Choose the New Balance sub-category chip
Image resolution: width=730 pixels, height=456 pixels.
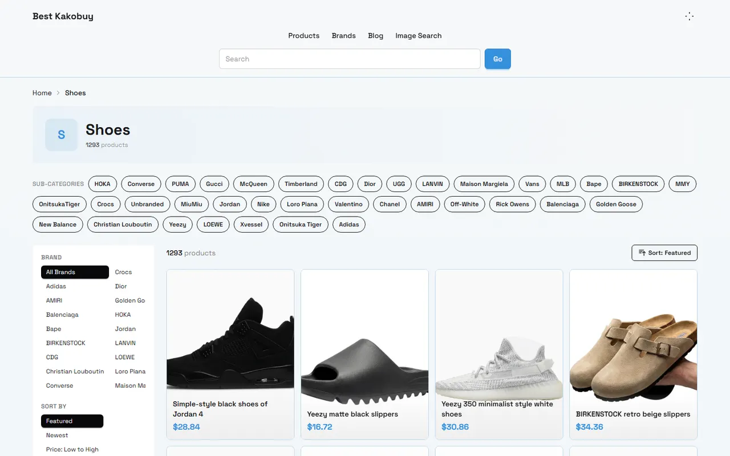58,225
